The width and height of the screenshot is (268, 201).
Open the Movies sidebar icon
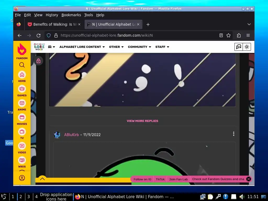point(22,118)
